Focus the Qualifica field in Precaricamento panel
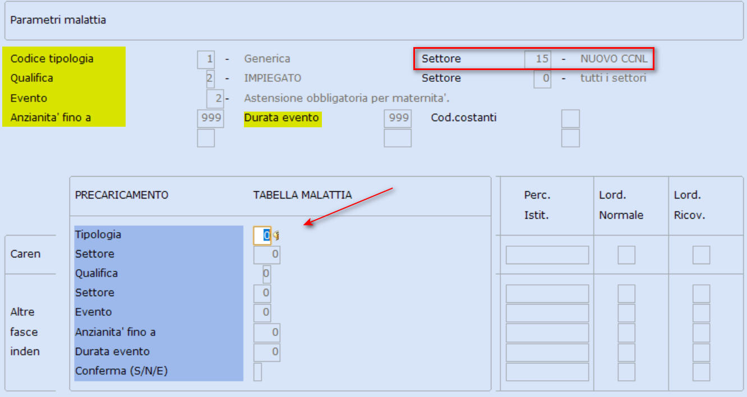Image resolution: width=747 pixels, height=397 pixels. [266, 274]
